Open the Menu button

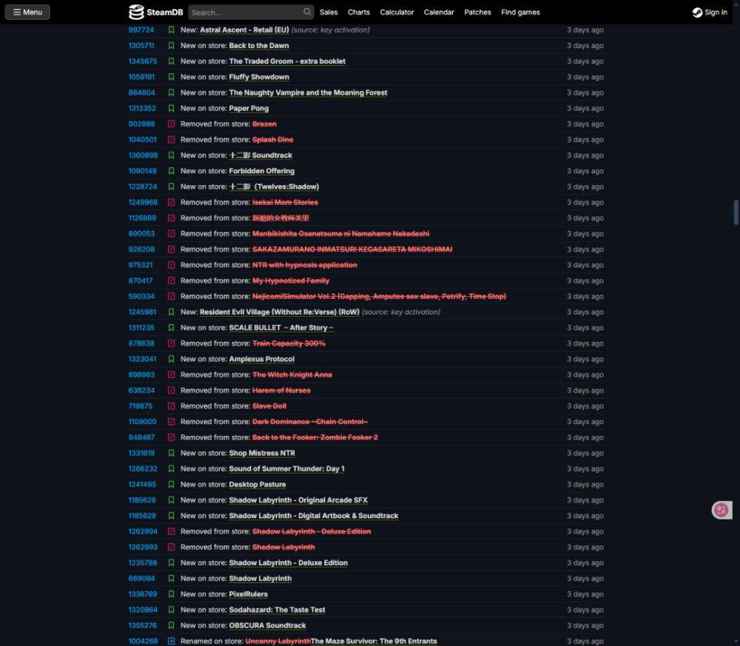pyautogui.click(x=27, y=13)
